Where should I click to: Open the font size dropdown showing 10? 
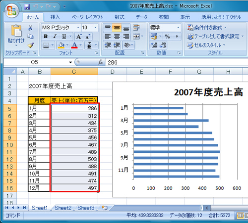95,28
